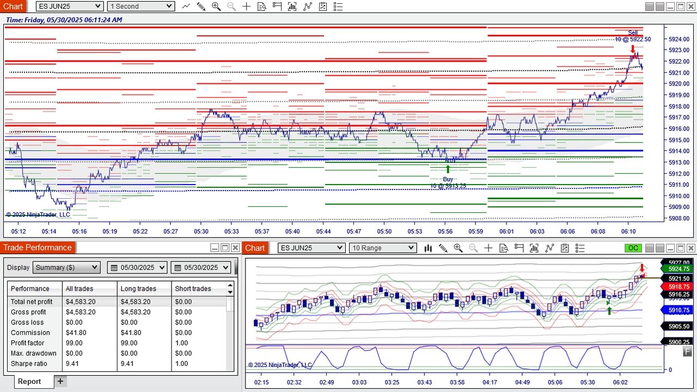Select the Sharpe ratio row label
The width and height of the screenshot is (697, 392).
click(29, 364)
